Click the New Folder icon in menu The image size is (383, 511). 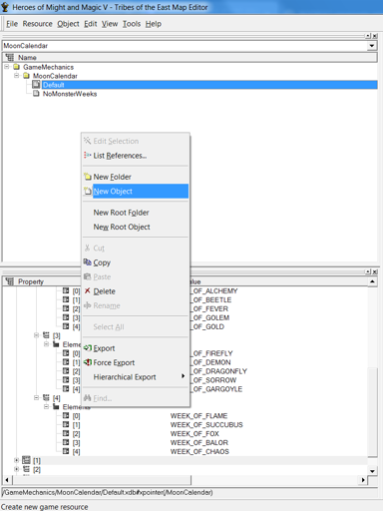point(88,177)
